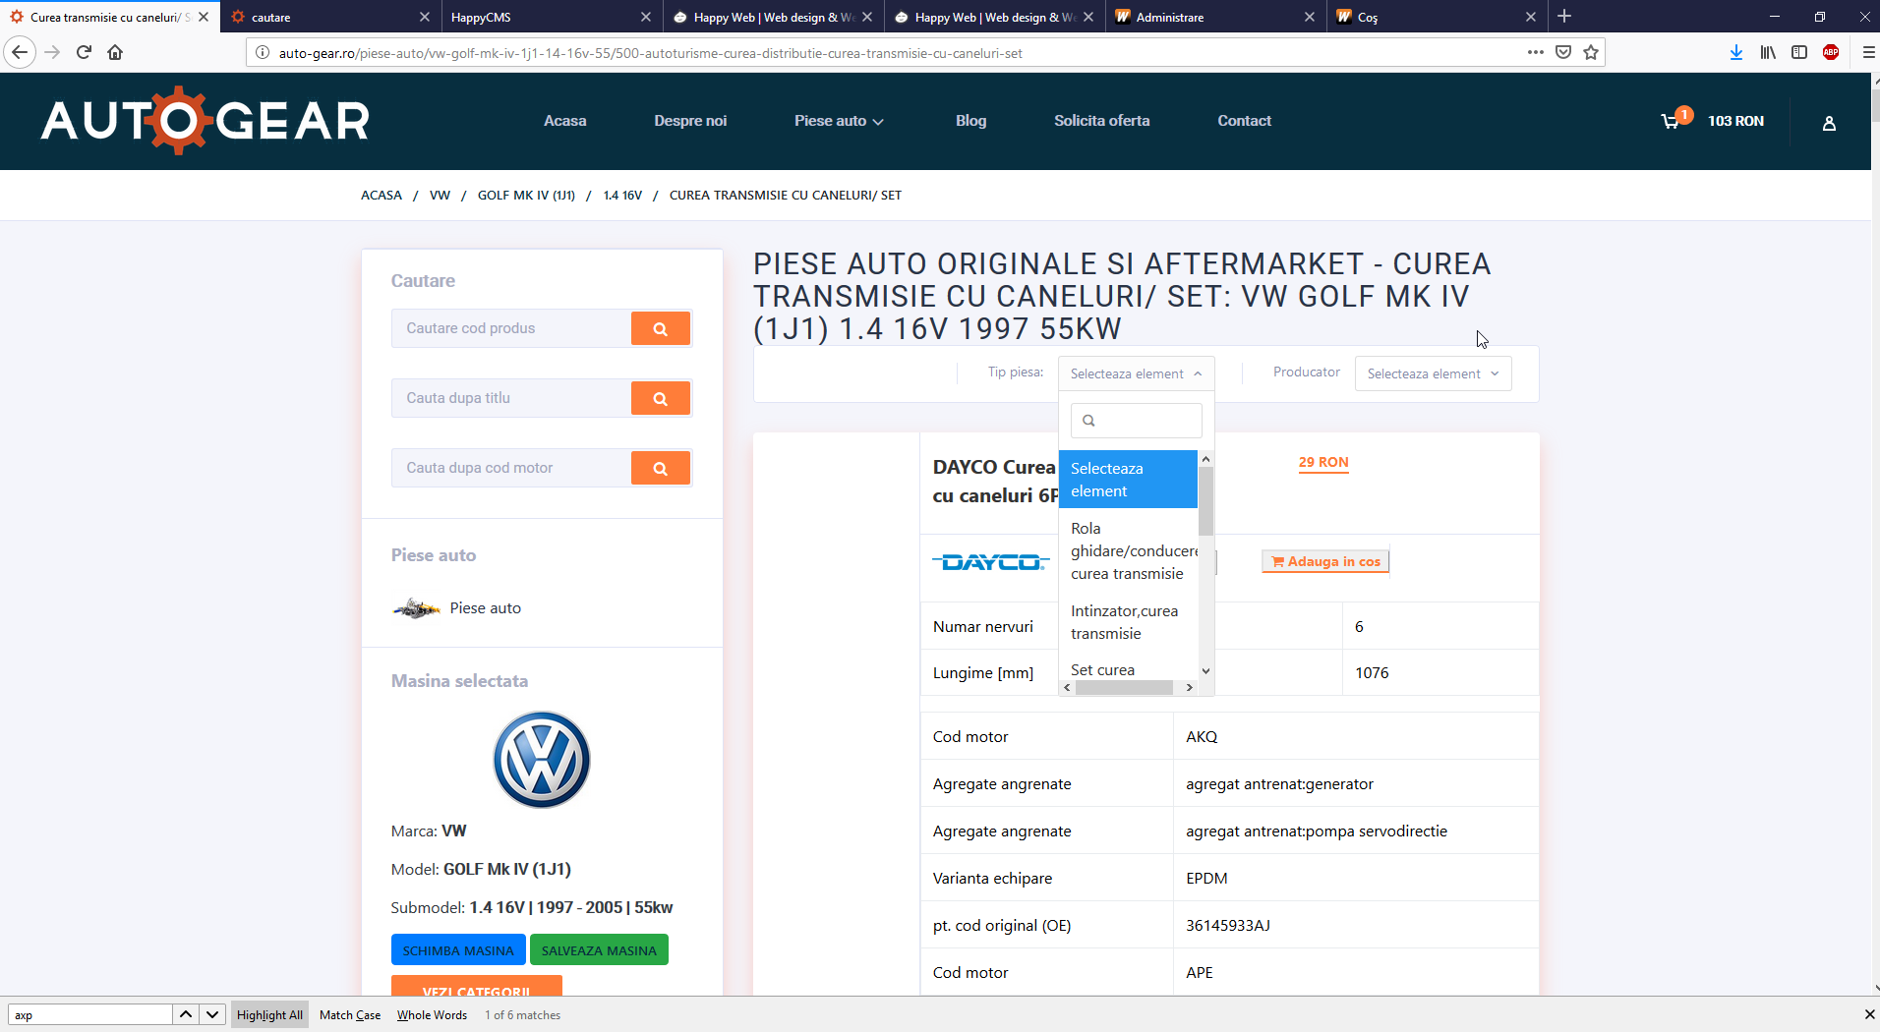Toggle the sidebar view icon
Viewport: 1880px width, 1032px height.
[1799, 52]
